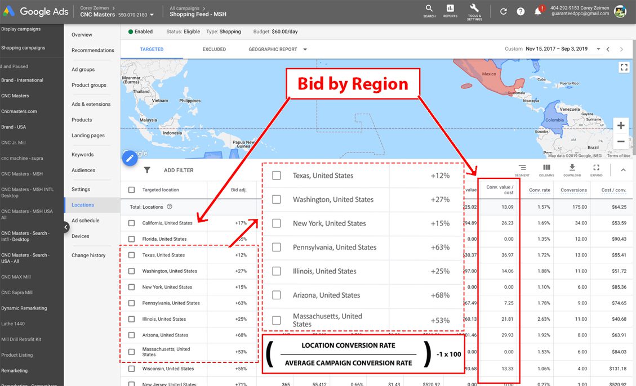Tick Pennsylvania row checkbox in left table
Screen dimensions: 636x386
pyautogui.click(x=131, y=303)
